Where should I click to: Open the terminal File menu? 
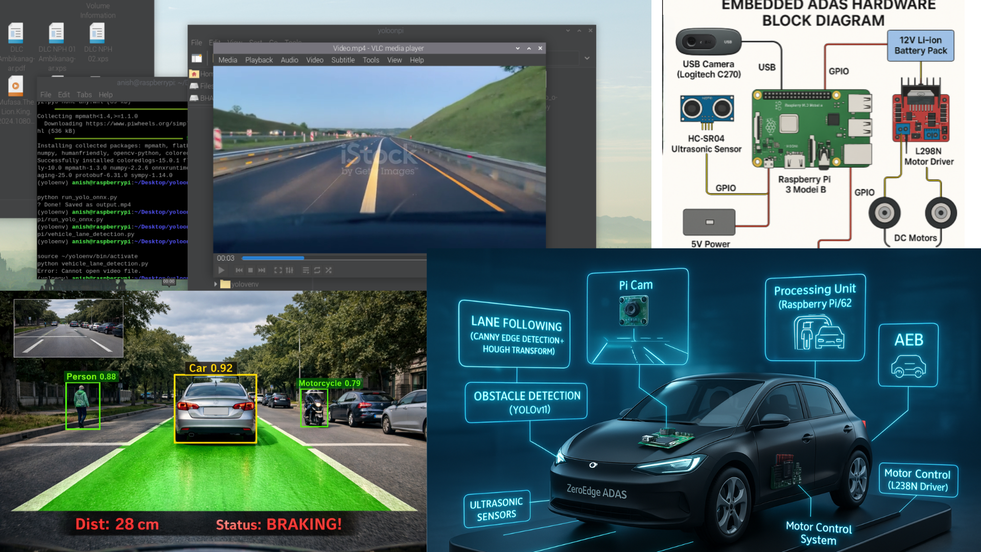[45, 95]
